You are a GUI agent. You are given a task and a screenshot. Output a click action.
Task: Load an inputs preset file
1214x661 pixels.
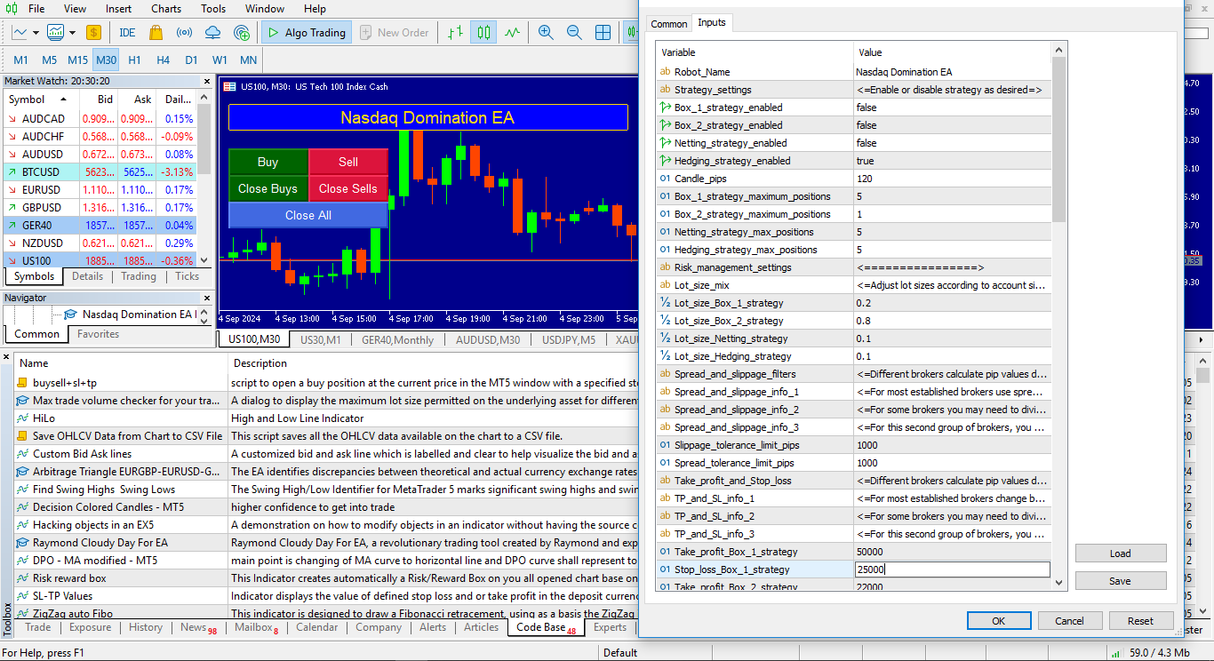point(1120,553)
